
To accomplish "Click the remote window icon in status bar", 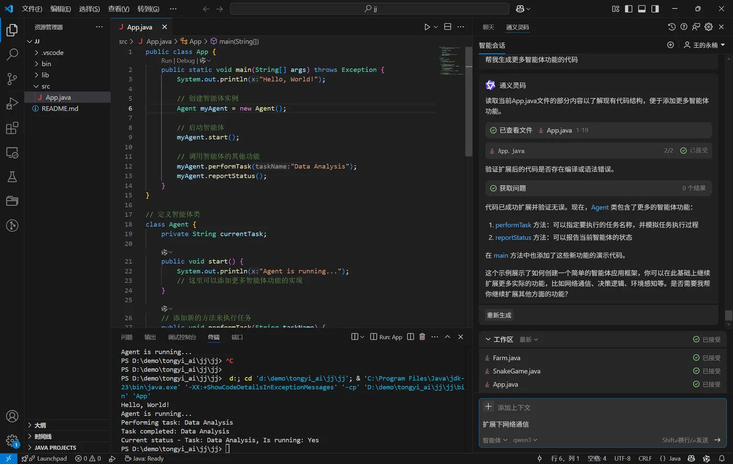I will pyautogui.click(x=8, y=458).
